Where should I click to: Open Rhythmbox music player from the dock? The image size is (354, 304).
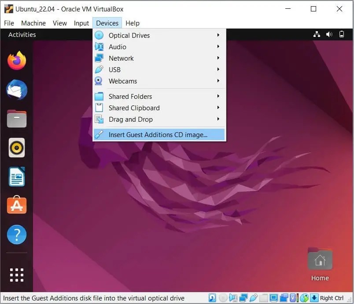(x=17, y=148)
